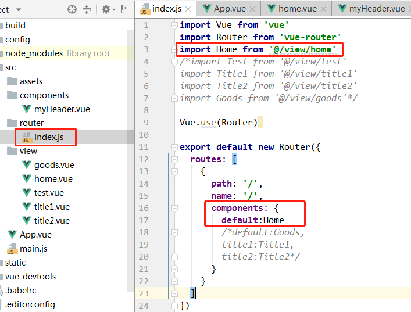Open home.vue in project tree
This screenshot has width=411, height=312.
[x=53, y=179]
